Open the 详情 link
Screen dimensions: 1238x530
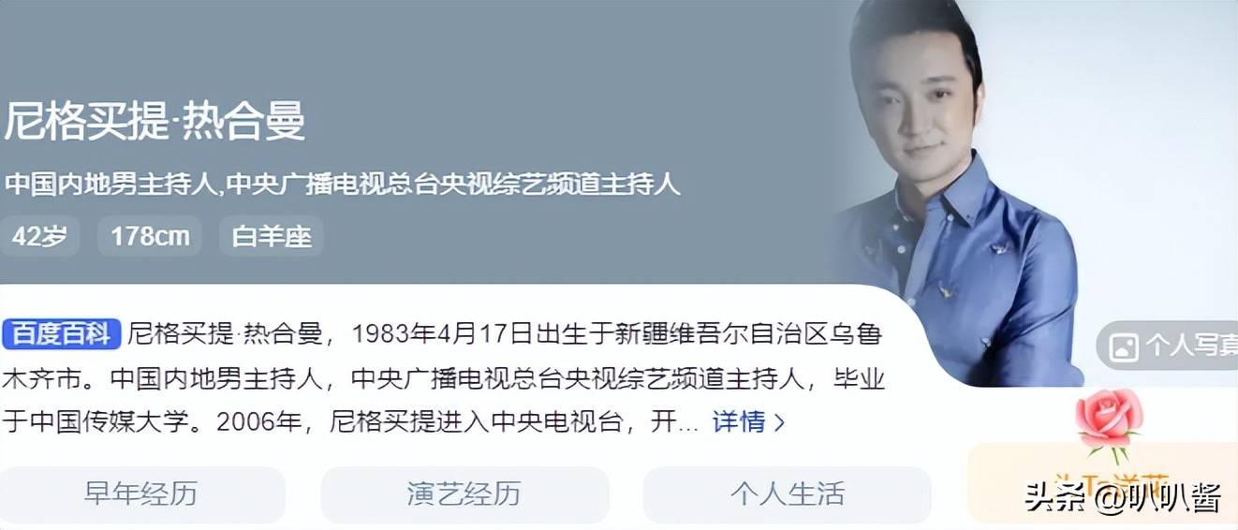tap(739, 421)
